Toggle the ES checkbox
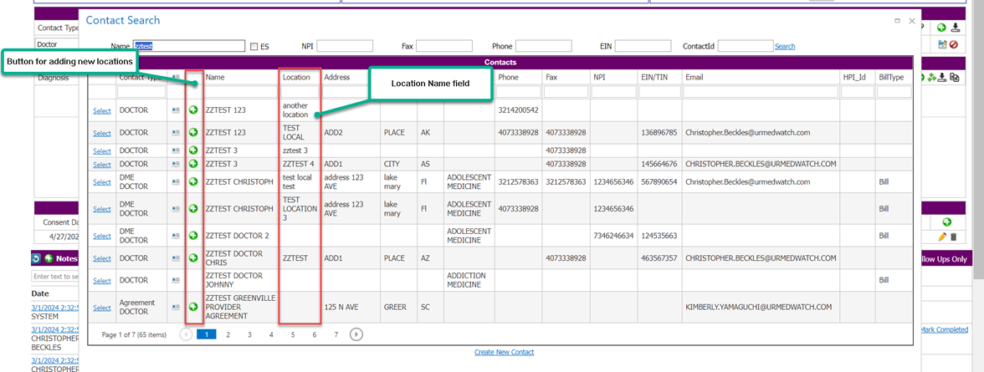The width and height of the screenshot is (984, 372). tap(254, 47)
